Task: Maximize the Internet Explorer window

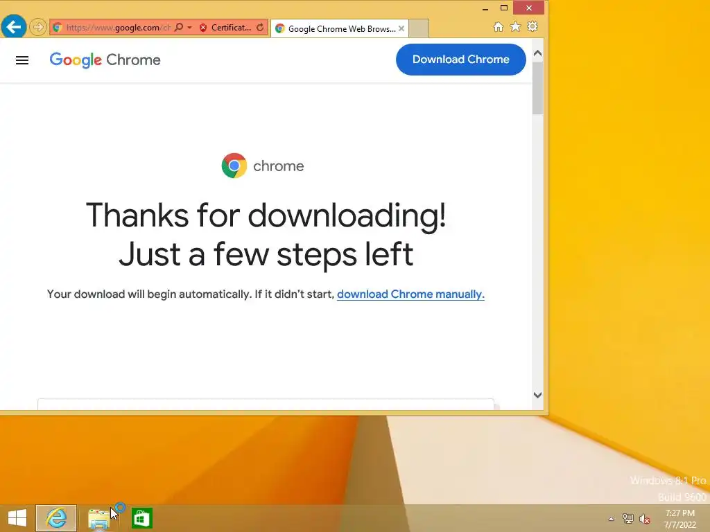Action: [503, 8]
